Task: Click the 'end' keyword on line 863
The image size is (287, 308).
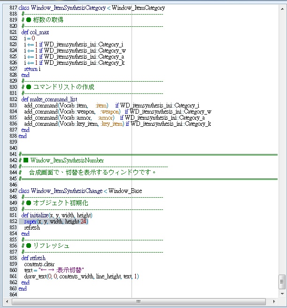Action: [23, 289]
